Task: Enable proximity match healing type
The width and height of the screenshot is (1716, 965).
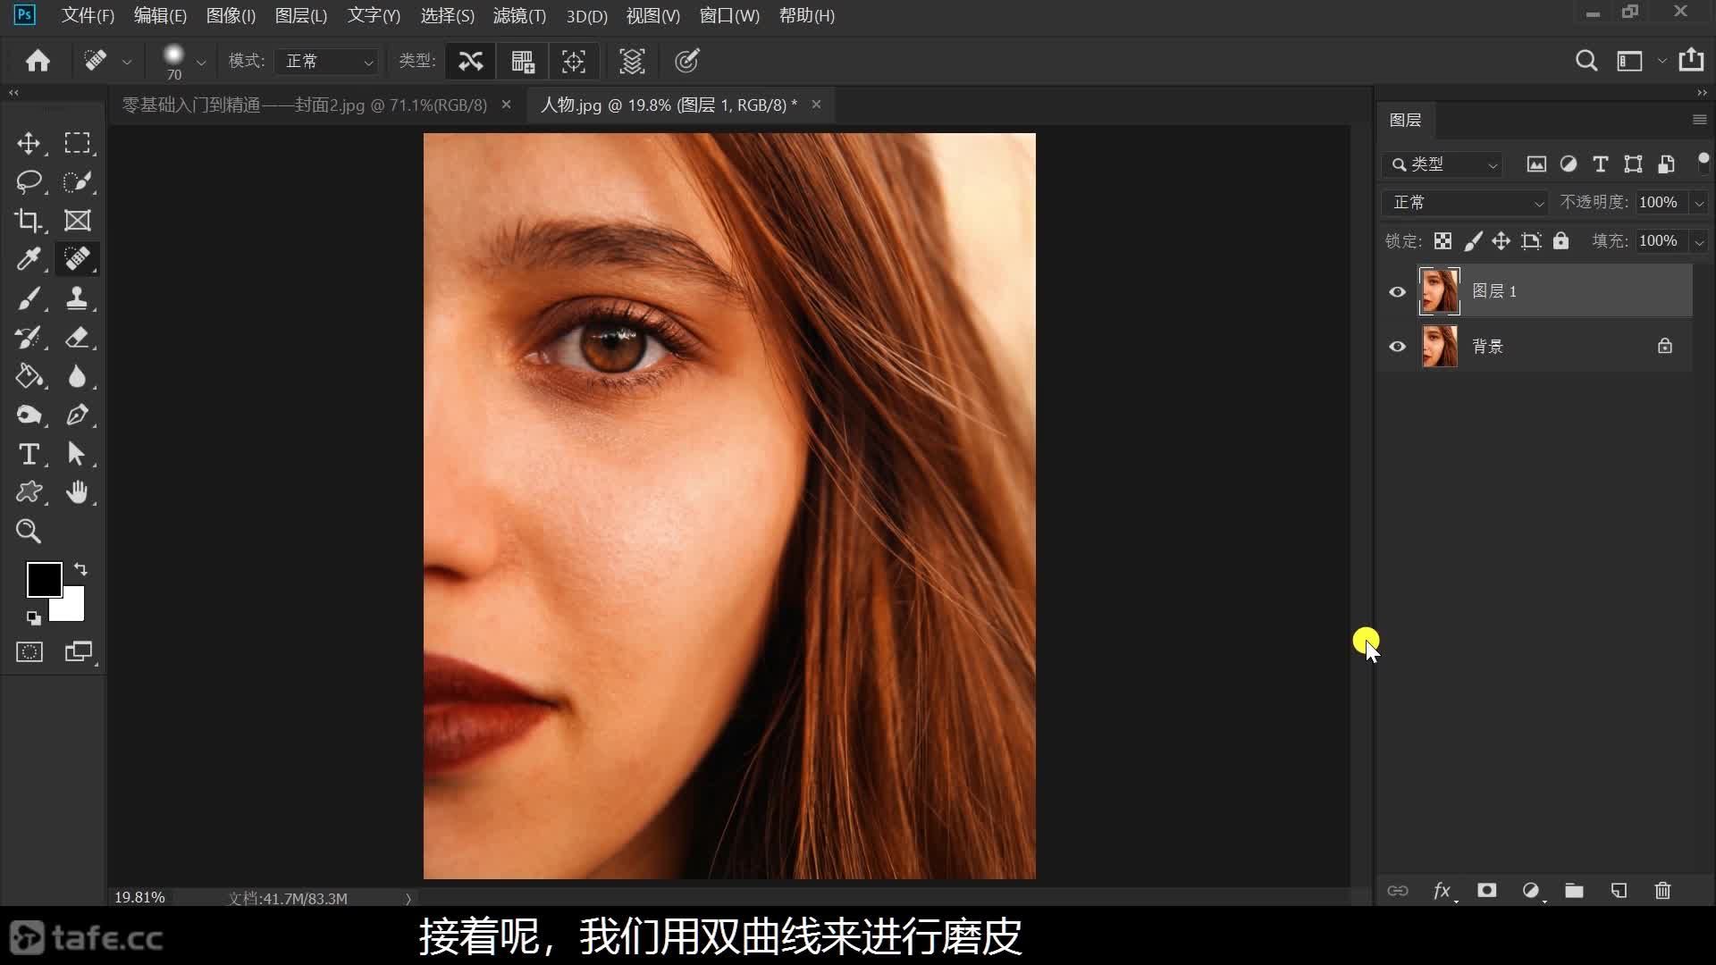Action: click(574, 61)
